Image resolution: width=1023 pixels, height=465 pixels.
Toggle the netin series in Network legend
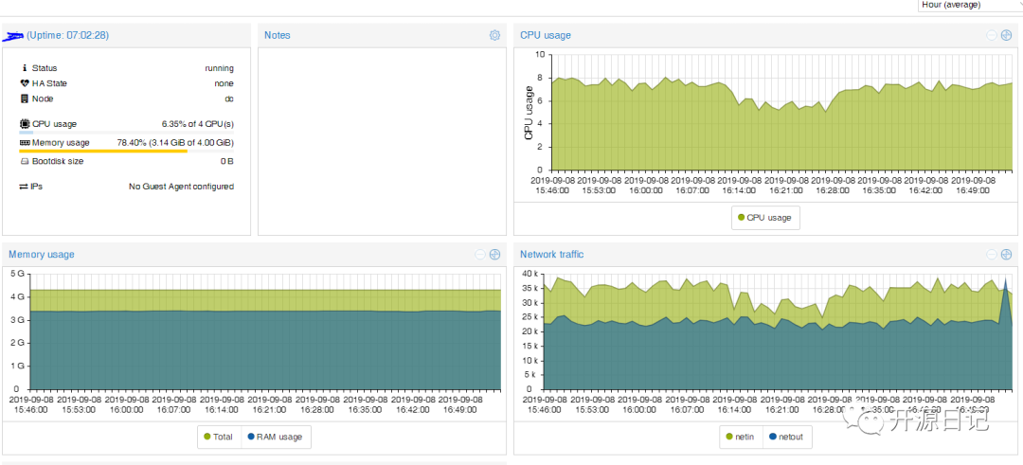[x=740, y=437]
